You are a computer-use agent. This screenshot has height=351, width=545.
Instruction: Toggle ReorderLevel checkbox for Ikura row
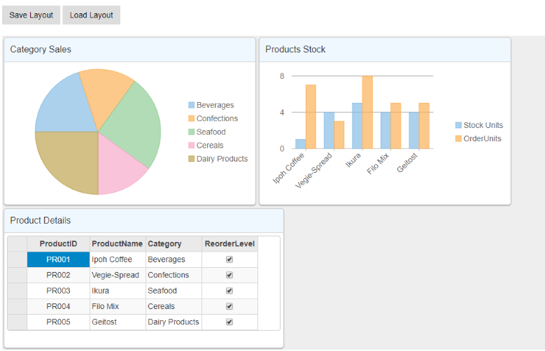(x=229, y=291)
